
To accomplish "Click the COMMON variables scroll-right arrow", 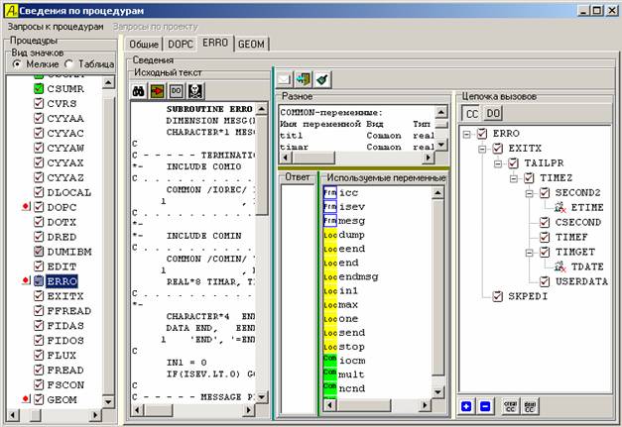I will [x=428, y=158].
